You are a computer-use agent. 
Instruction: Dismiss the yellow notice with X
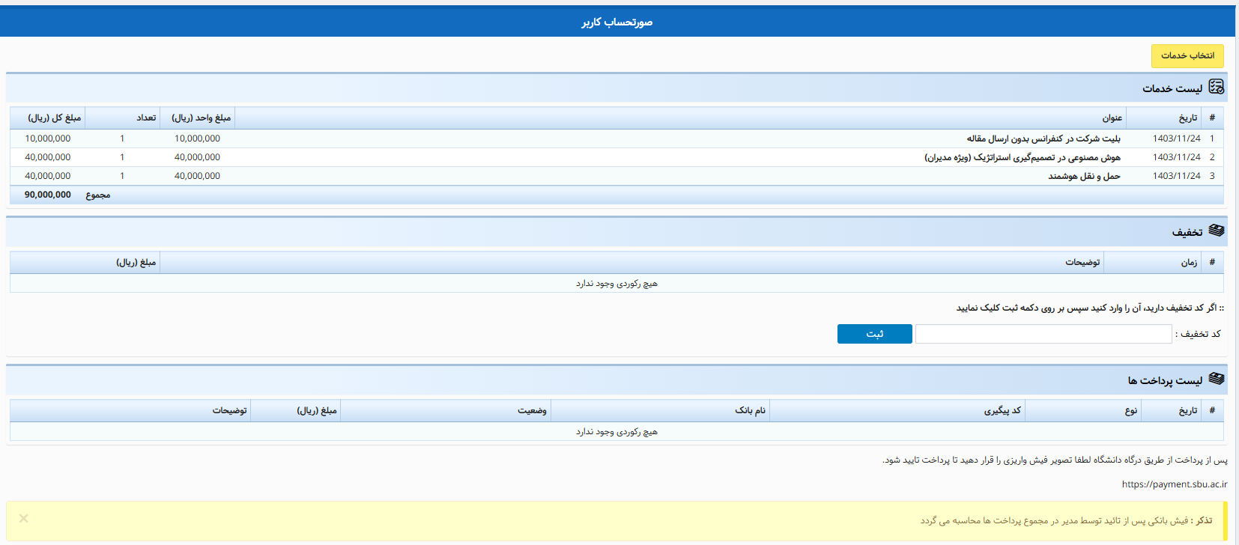coord(24,519)
